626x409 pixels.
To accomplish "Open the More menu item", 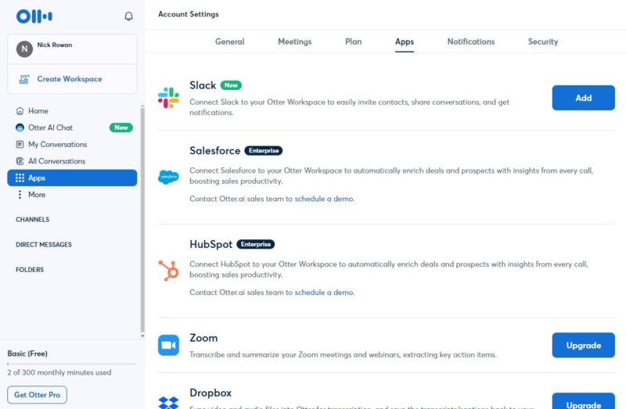I will (x=37, y=195).
